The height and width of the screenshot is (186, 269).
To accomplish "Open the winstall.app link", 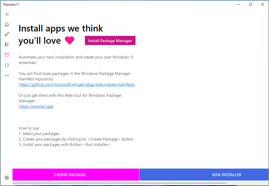I will tap(36, 106).
